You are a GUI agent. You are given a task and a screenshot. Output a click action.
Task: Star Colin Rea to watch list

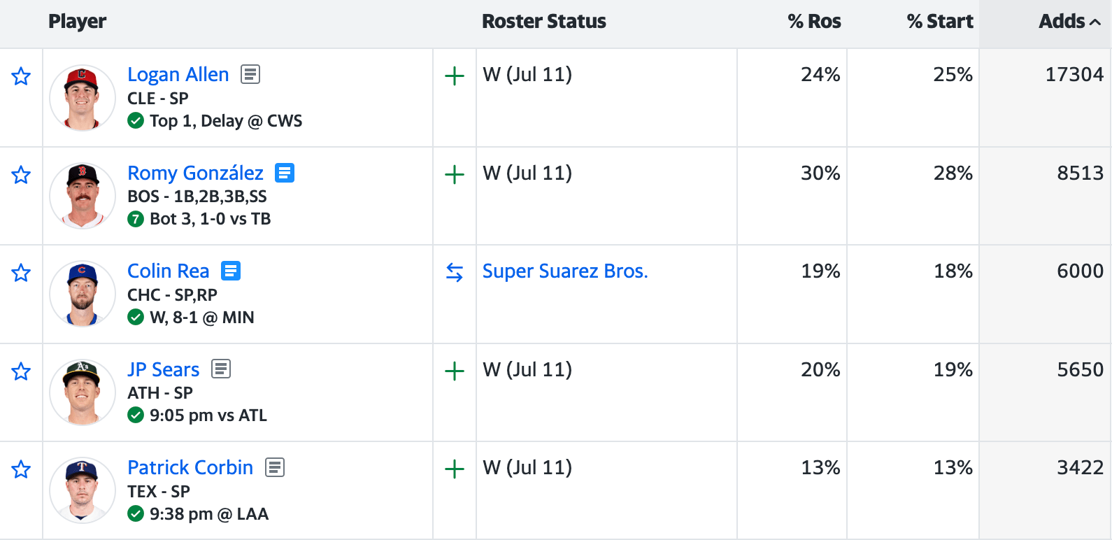21,273
